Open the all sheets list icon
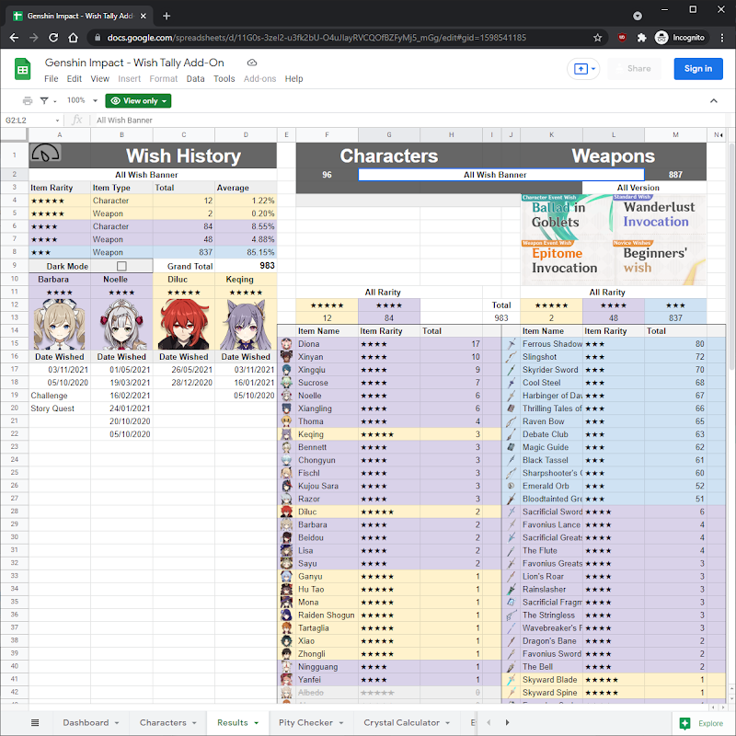 pyautogui.click(x=35, y=722)
